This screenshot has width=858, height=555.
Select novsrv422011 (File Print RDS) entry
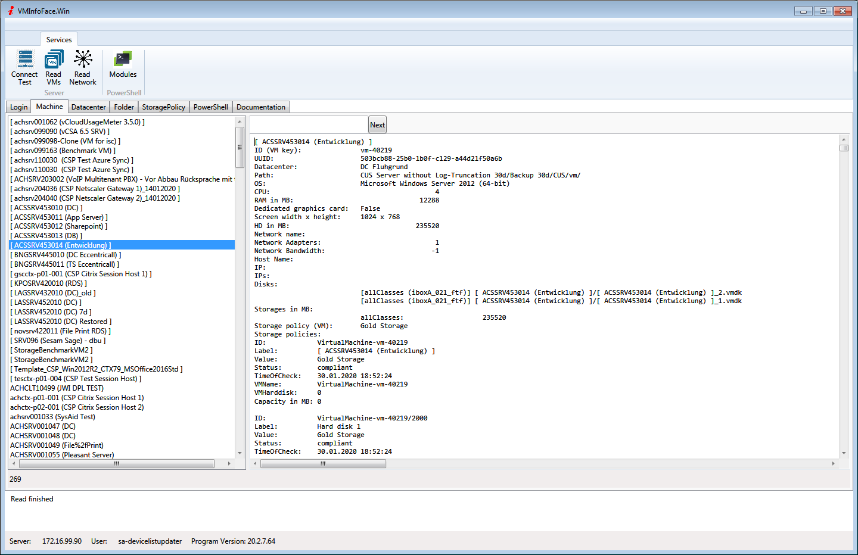(60, 331)
